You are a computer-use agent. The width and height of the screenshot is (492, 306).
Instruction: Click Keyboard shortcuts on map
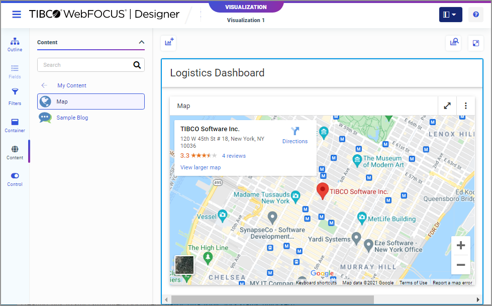316,283
